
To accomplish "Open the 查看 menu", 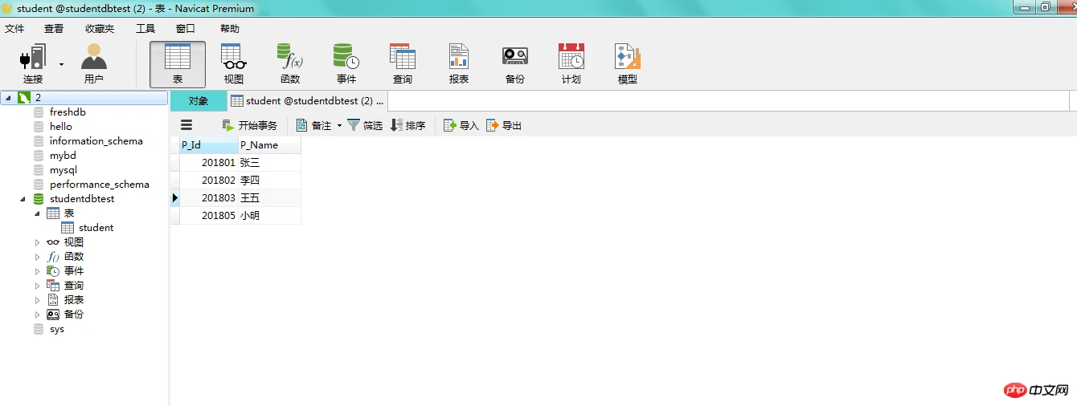I will [x=54, y=29].
